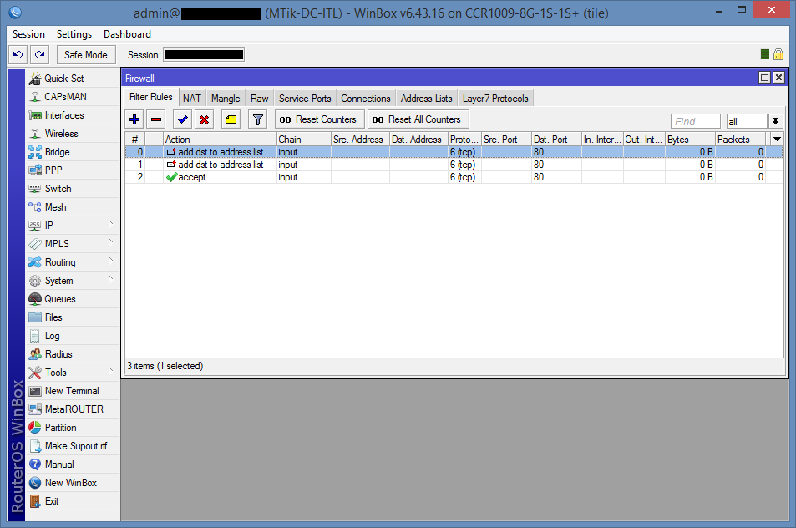
Task: Add comment with yellow note icon
Action: [x=231, y=119]
